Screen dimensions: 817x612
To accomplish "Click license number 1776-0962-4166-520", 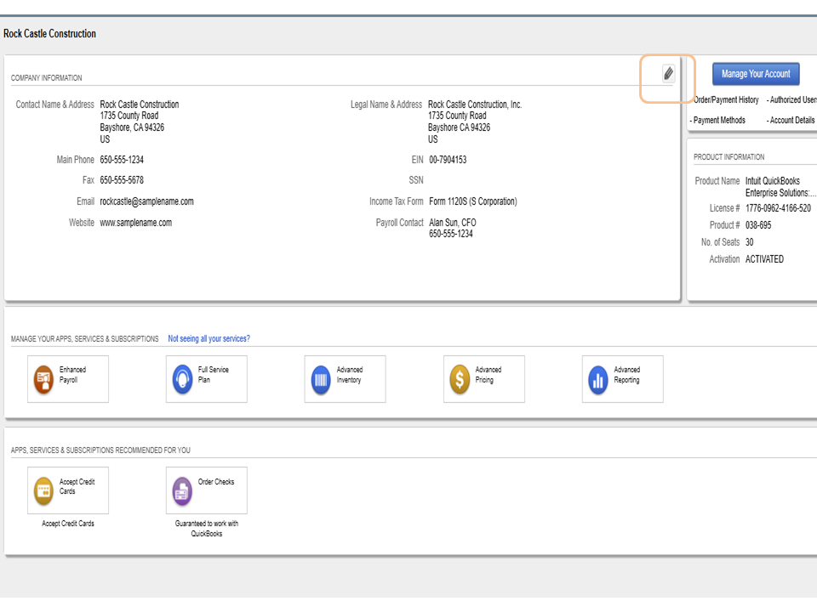I will point(778,208).
